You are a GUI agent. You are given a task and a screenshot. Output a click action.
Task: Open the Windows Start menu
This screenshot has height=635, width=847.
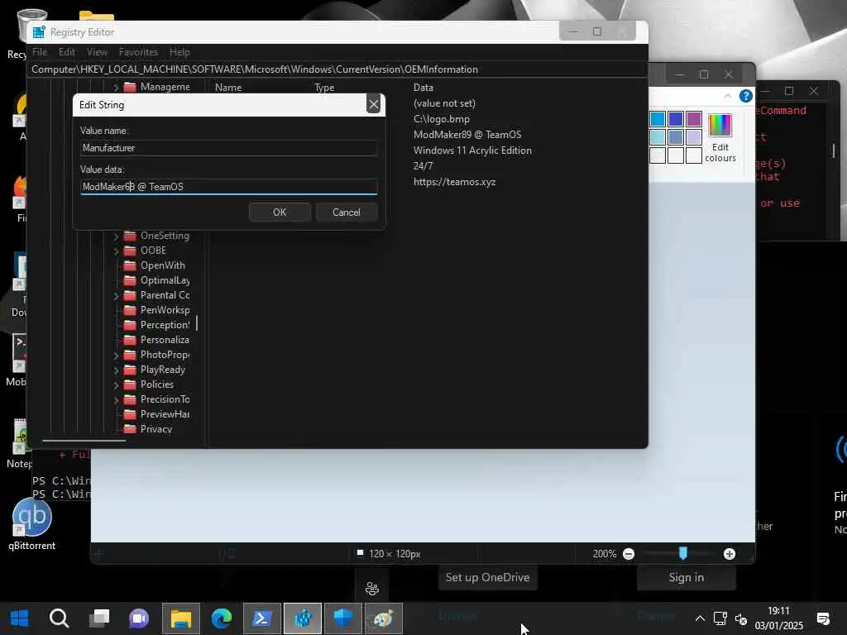20,618
